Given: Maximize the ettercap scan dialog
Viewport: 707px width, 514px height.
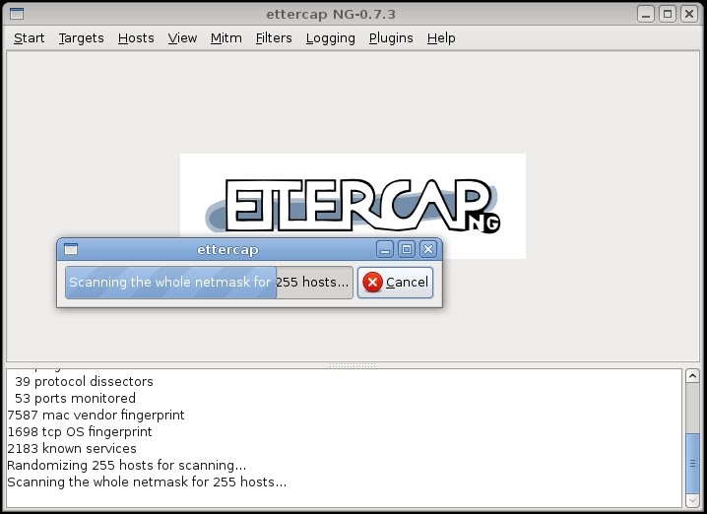Looking at the screenshot, I should point(406,249).
